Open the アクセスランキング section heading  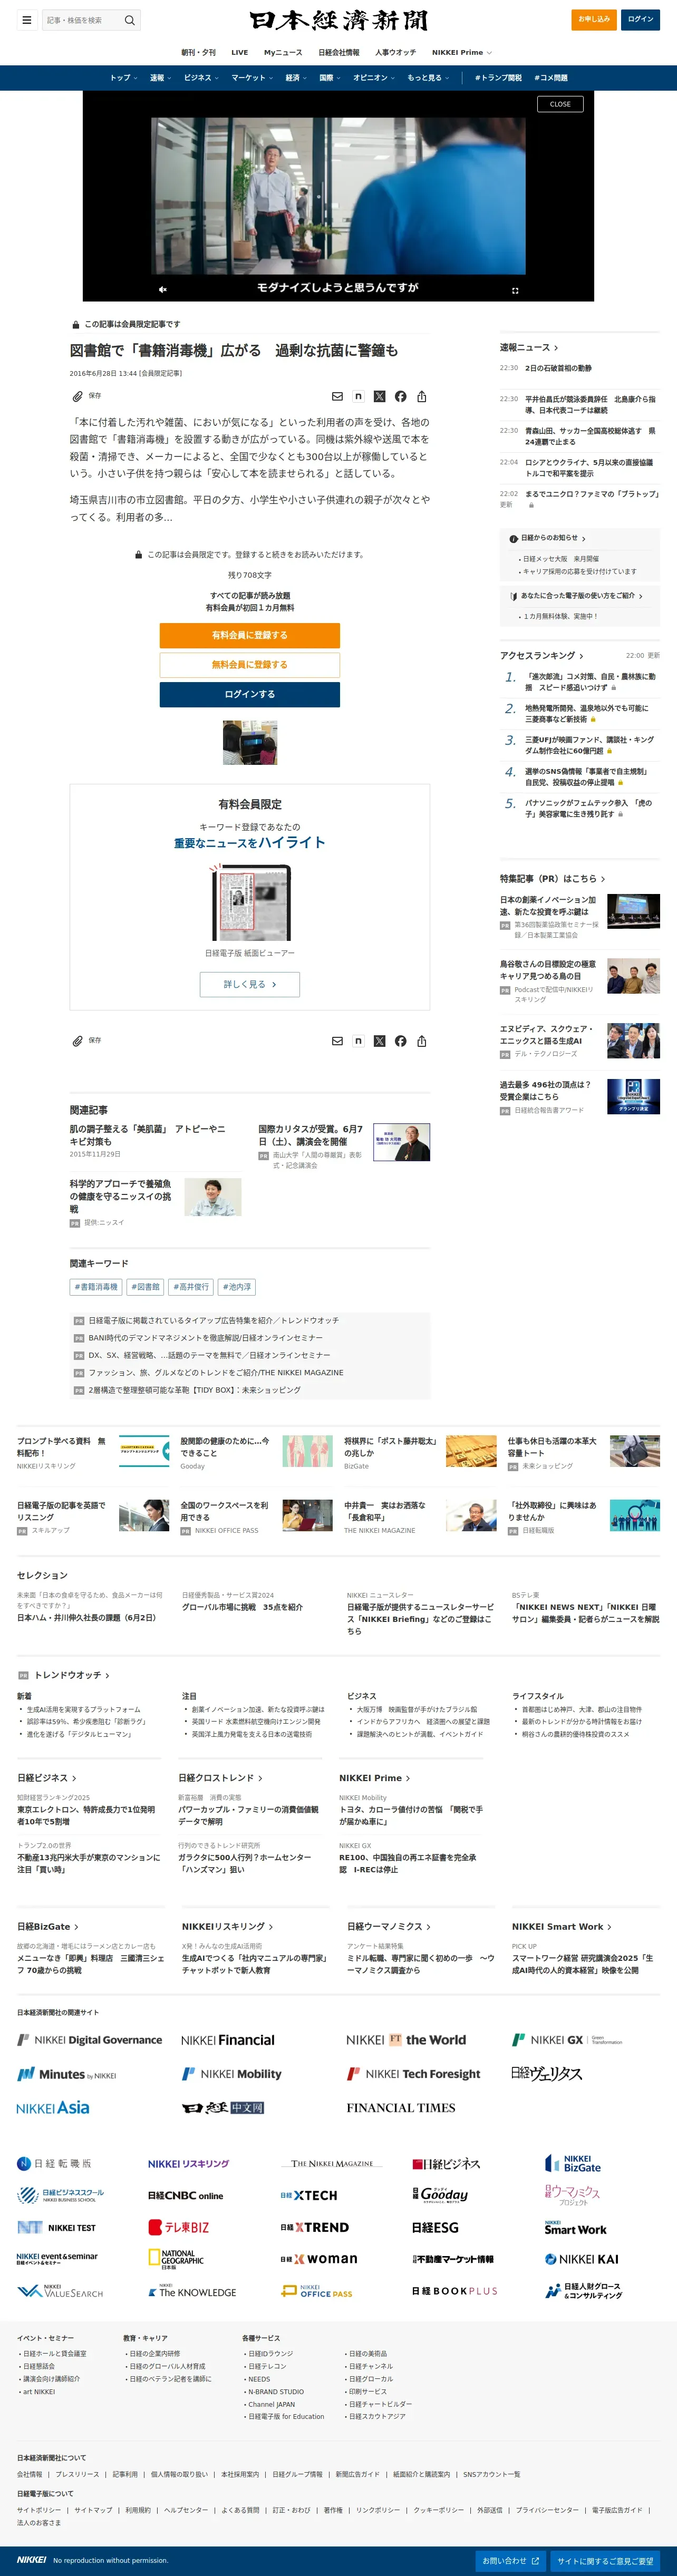[x=541, y=656]
